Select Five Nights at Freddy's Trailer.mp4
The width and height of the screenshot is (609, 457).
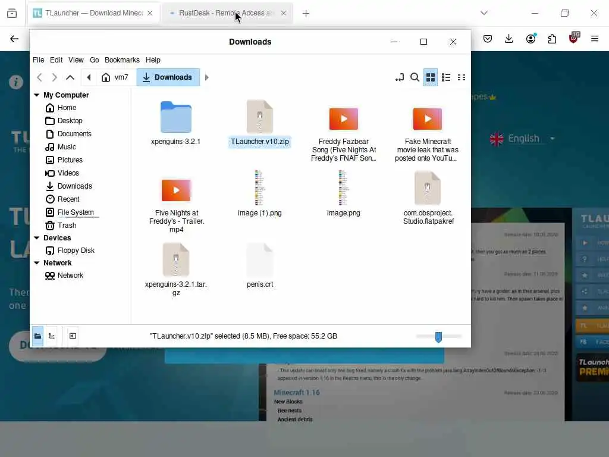pyautogui.click(x=176, y=190)
